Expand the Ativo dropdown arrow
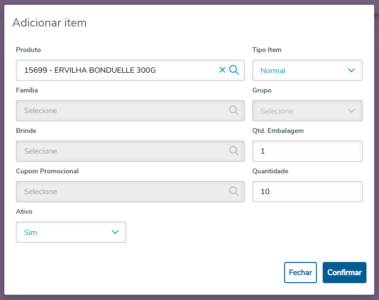 (115, 232)
